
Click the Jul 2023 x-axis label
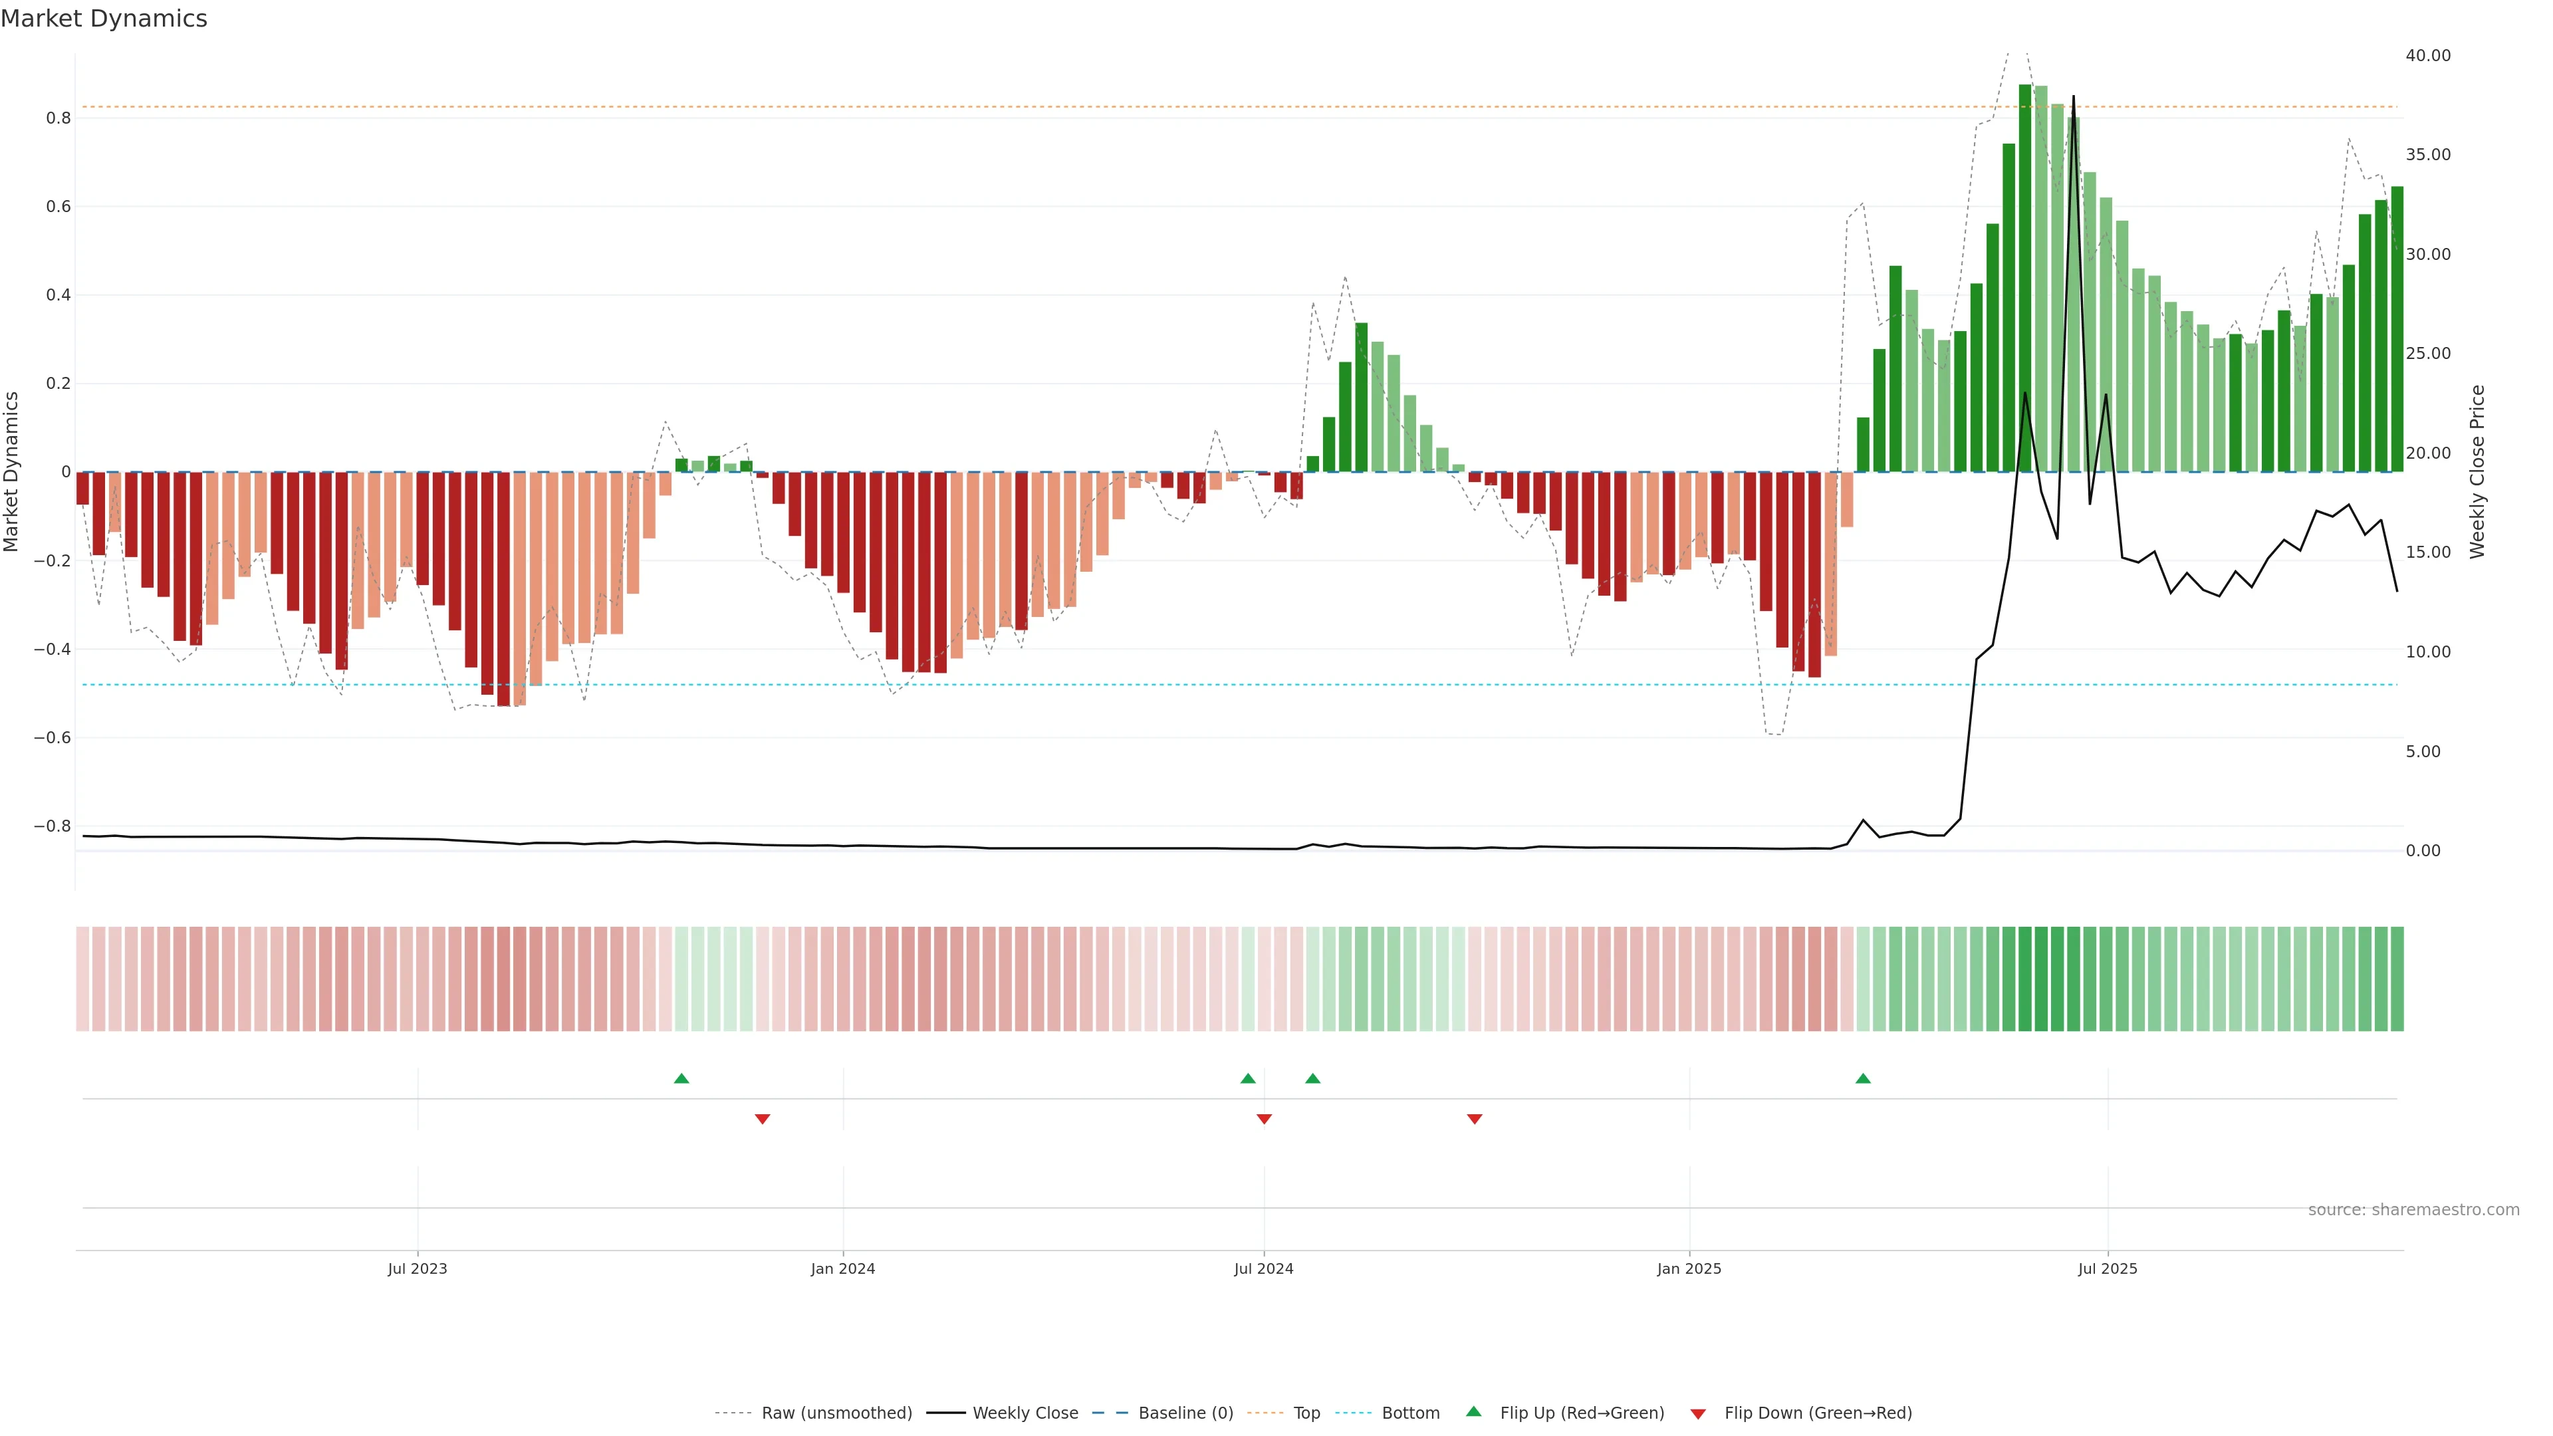pyautogui.click(x=418, y=1268)
